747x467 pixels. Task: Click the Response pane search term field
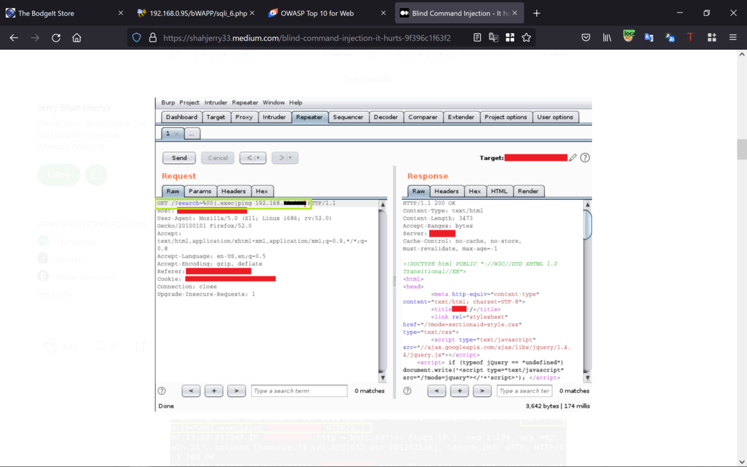coord(525,391)
